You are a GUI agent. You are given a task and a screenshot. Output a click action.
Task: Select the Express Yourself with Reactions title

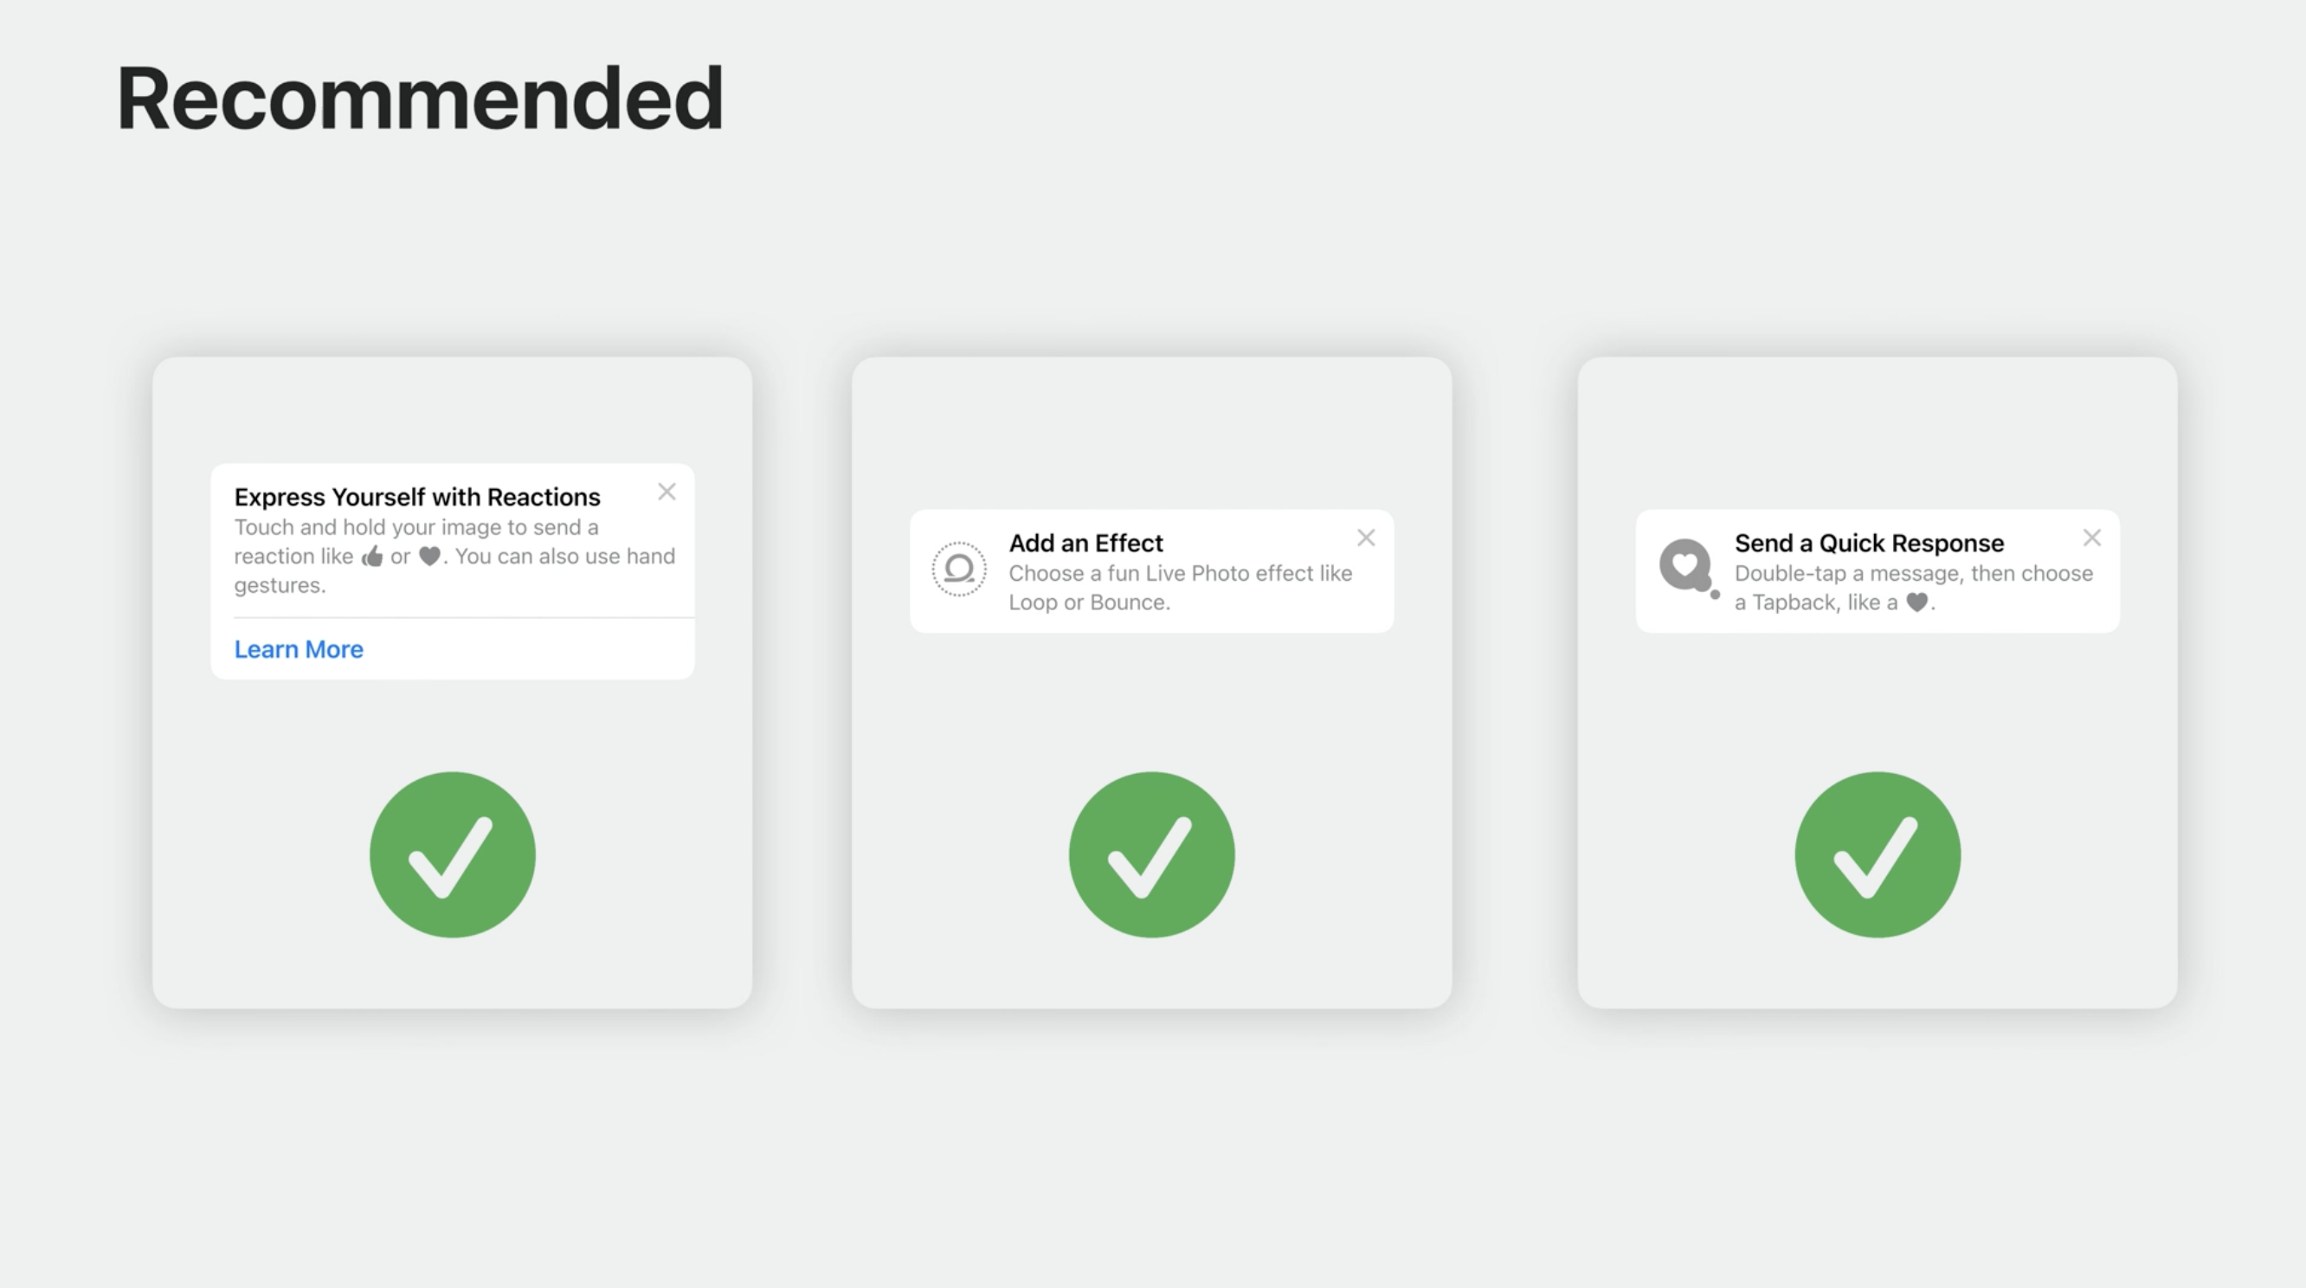[417, 497]
